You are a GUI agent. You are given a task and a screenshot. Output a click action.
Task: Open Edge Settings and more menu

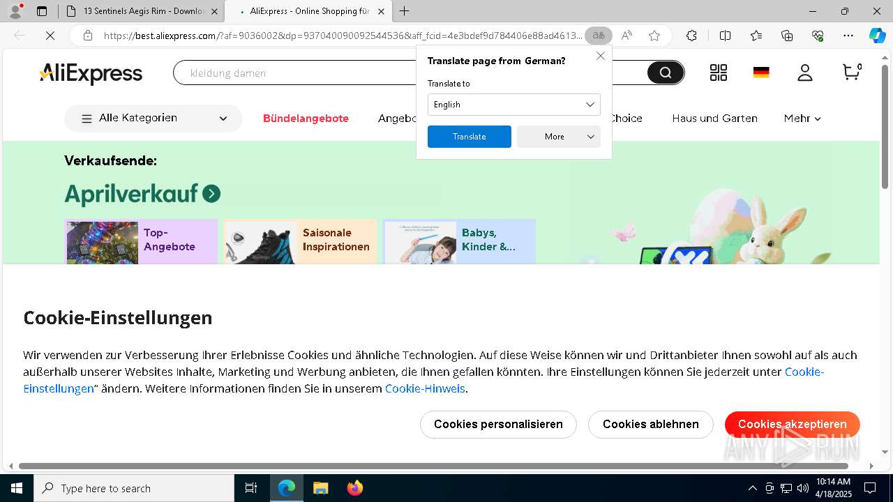tap(848, 36)
